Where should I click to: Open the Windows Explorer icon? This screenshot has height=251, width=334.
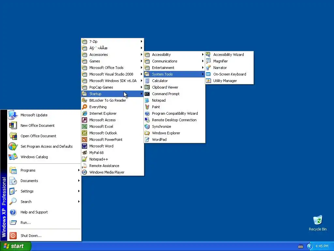pyautogui.click(x=147, y=133)
